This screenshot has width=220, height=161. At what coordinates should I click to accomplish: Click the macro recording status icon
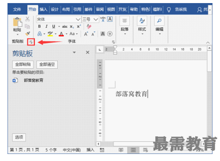[102, 150]
